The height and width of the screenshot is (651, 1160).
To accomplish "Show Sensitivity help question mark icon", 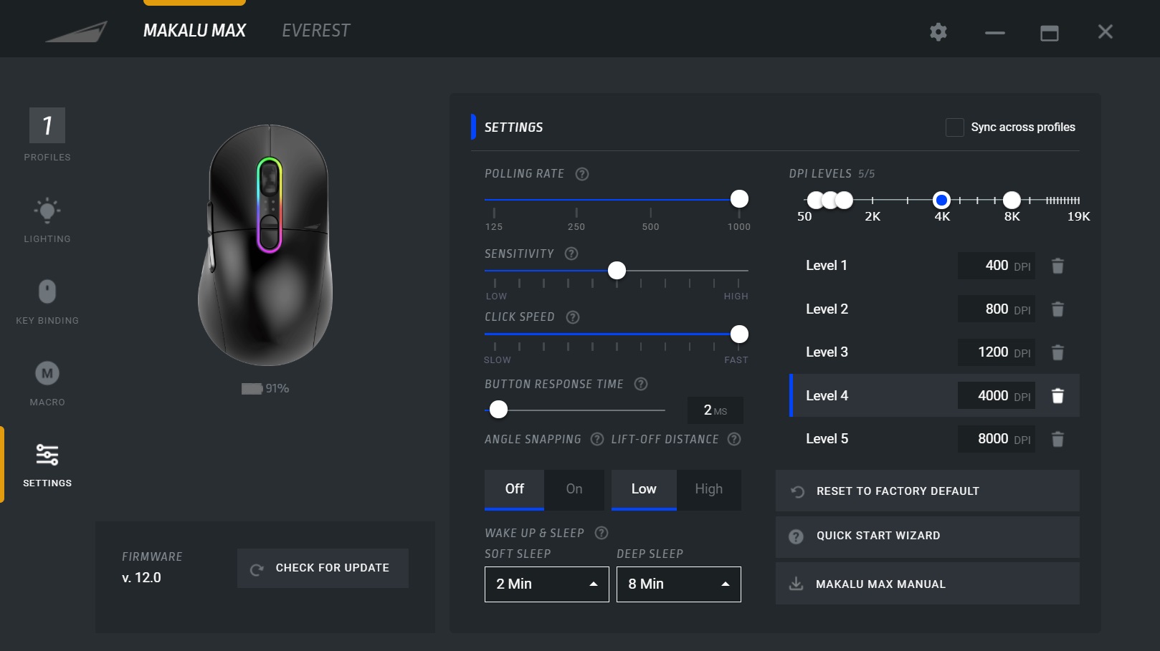I will click(x=571, y=254).
